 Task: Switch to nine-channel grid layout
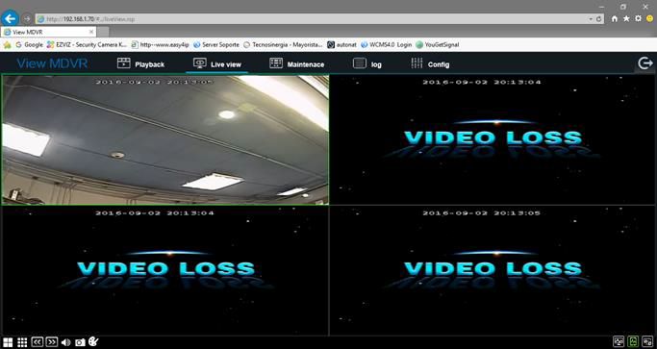pos(22,342)
